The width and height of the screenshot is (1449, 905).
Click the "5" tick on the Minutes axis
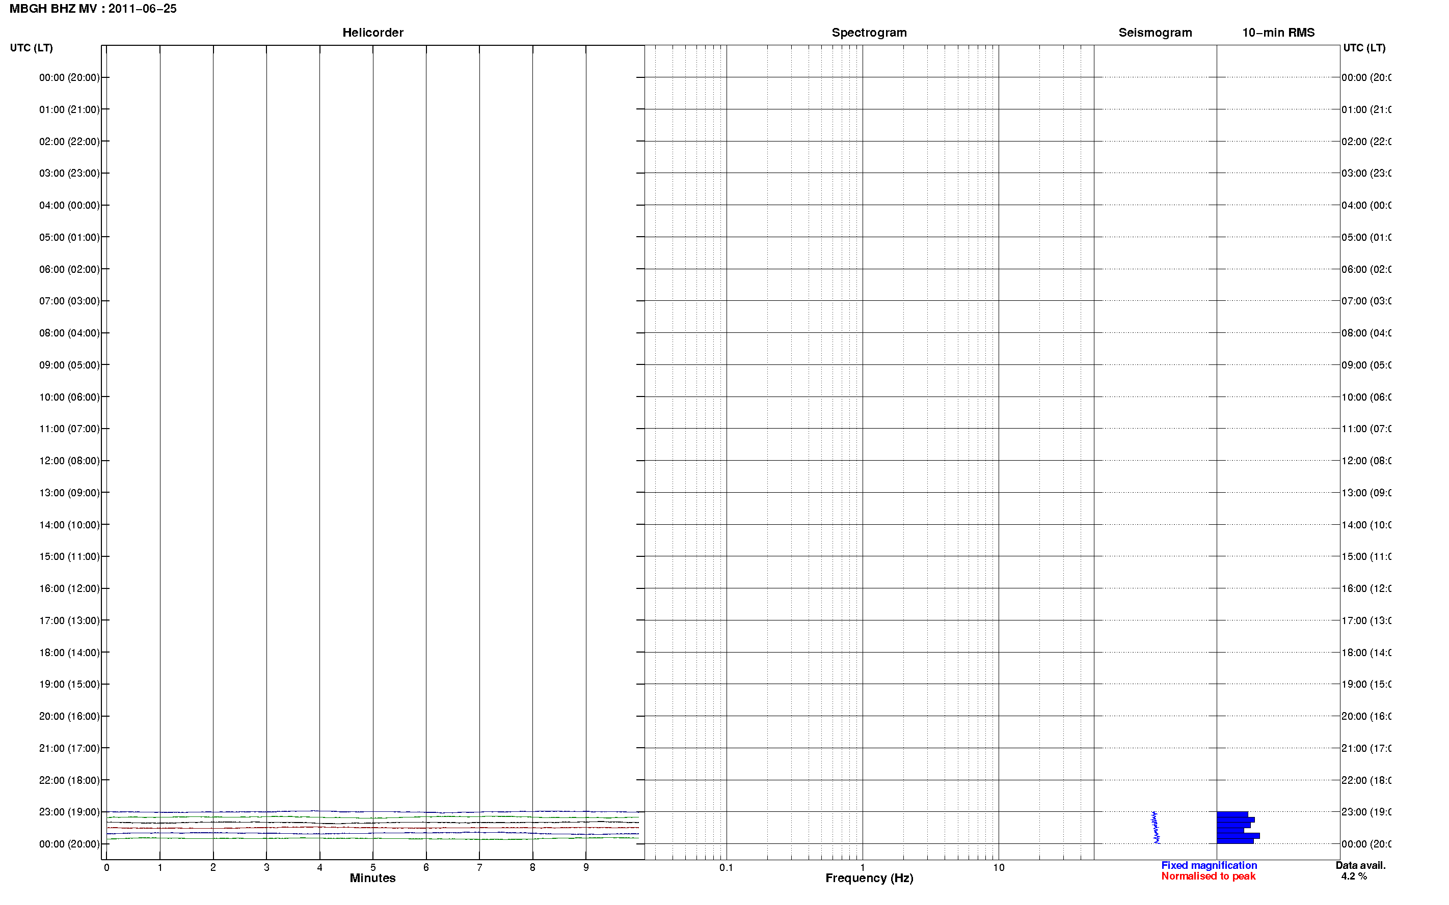click(373, 868)
